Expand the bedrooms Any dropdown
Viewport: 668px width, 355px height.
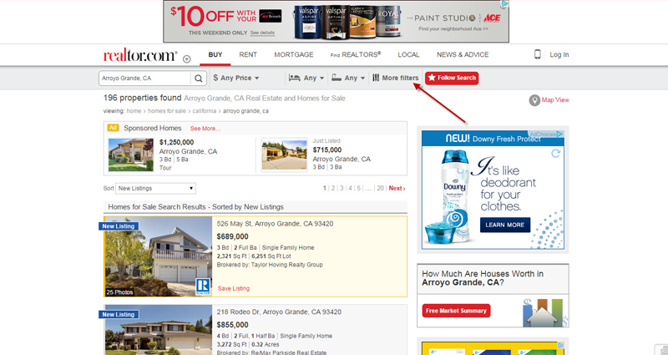pyautogui.click(x=306, y=78)
